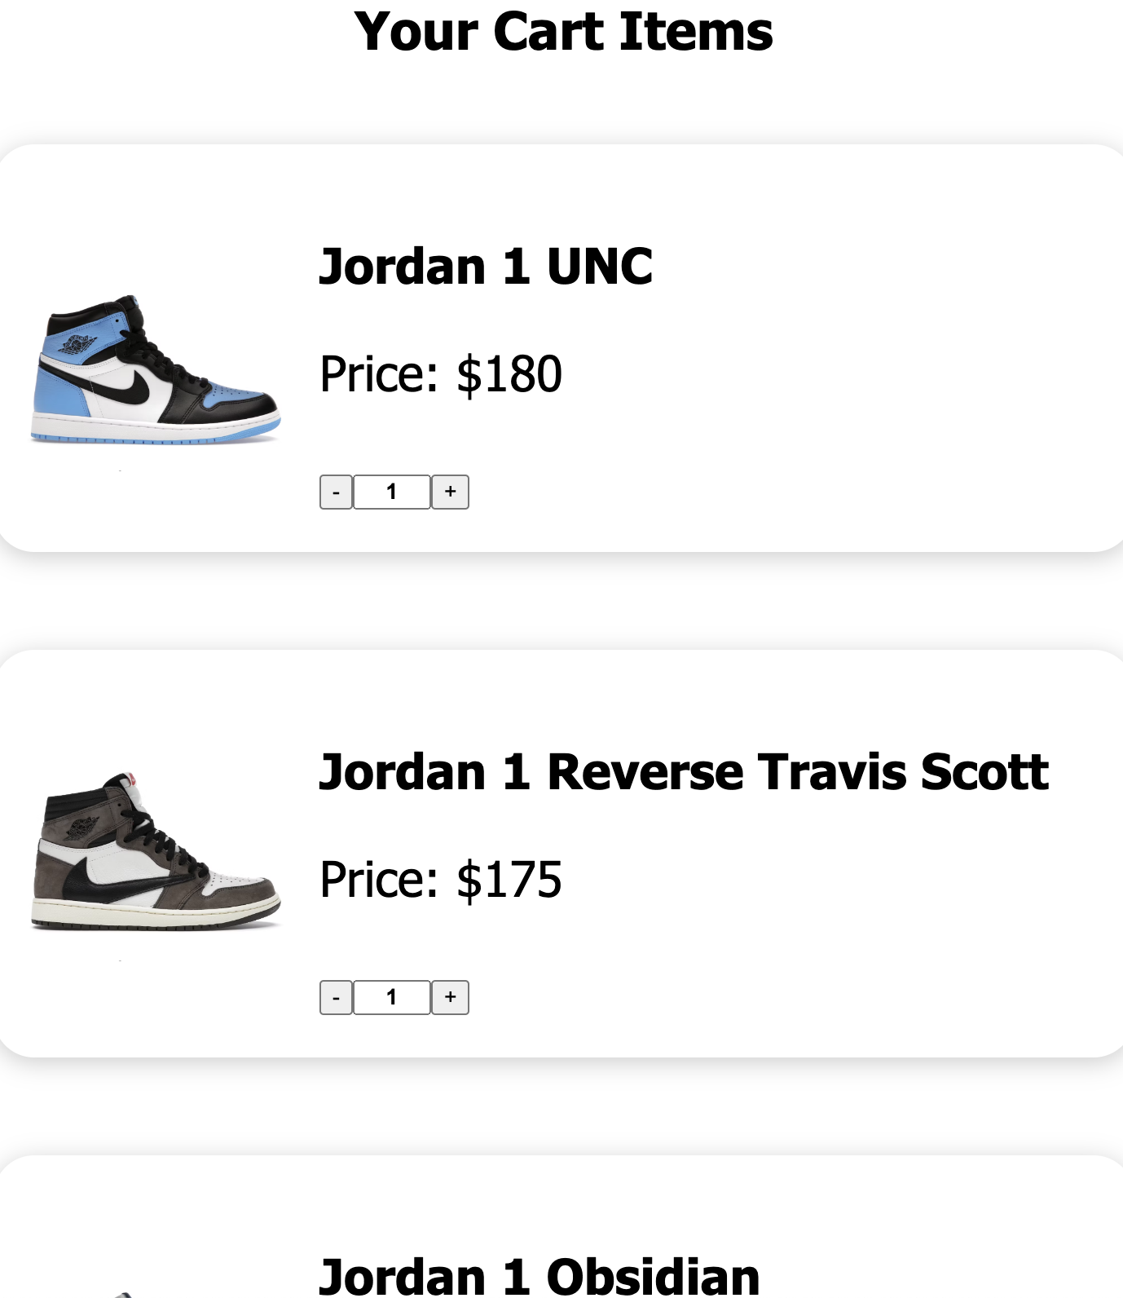This screenshot has height=1298, width=1123.
Task: Open the brown Reverse Travis Scott shoe image
Action: coord(156,851)
